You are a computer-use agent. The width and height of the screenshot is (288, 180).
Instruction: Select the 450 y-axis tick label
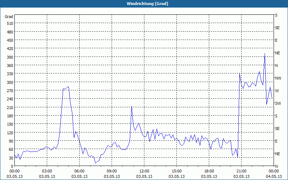(x=10, y=40)
